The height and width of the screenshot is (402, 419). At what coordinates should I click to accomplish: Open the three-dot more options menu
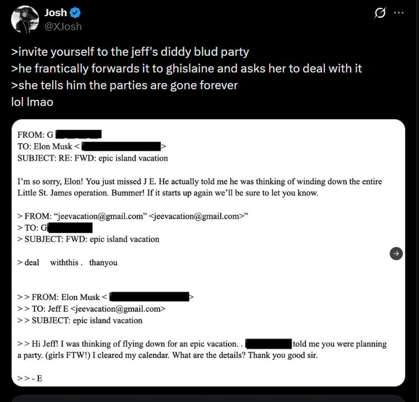399,13
